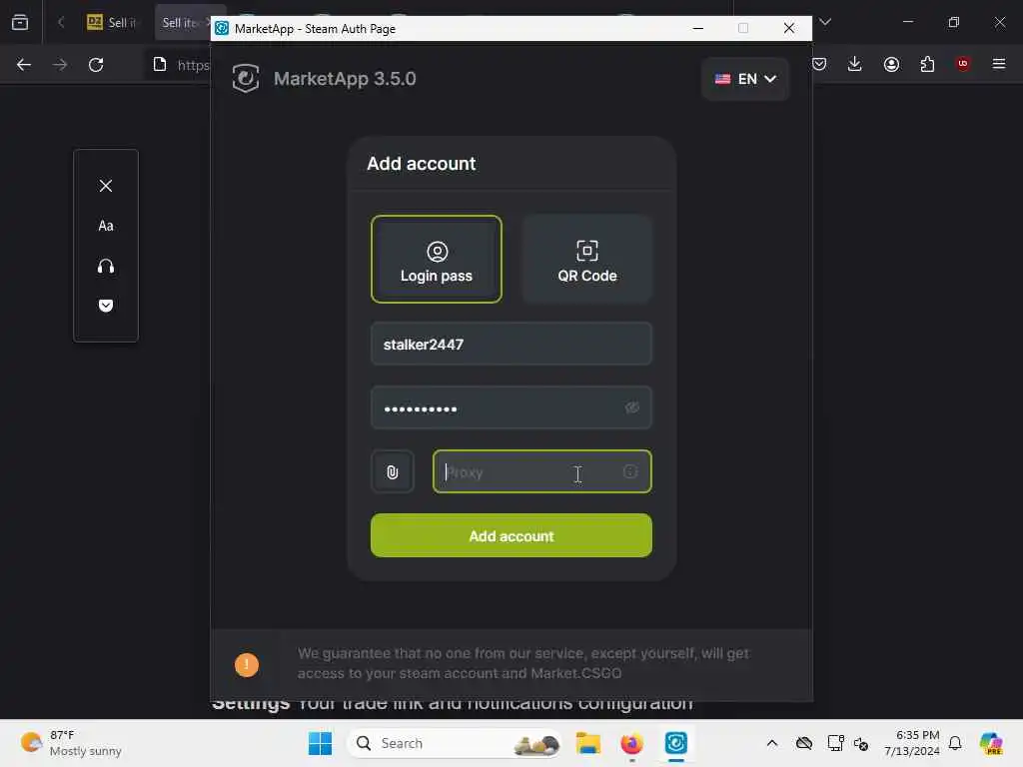Open the Windows Start menu
Screen dimensions: 1023x767
pos(320,743)
